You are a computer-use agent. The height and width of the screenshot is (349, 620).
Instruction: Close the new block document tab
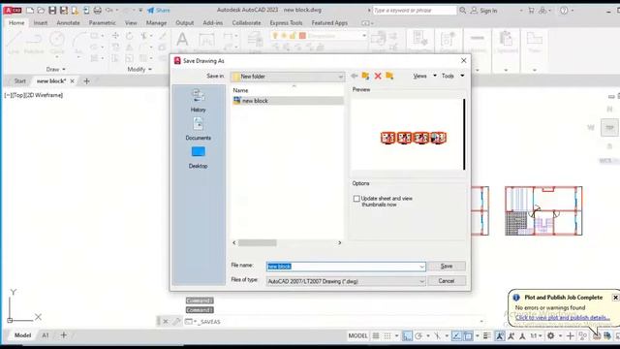pos(72,81)
